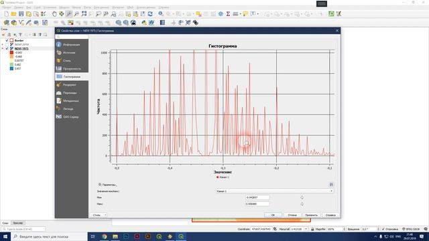Open the layout manager
The height and width of the screenshot is (241, 429).
pyautogui.click(x=36, y=13)
